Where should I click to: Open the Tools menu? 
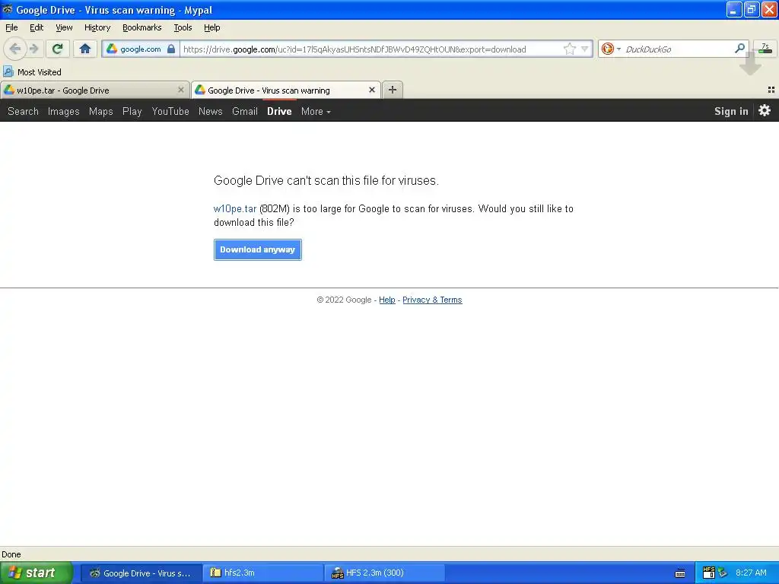[183, 27]
